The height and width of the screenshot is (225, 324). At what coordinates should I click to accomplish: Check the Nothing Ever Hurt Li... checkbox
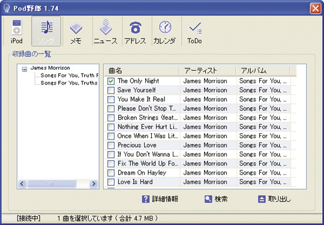pyautogui.click(x=111, y=127)
